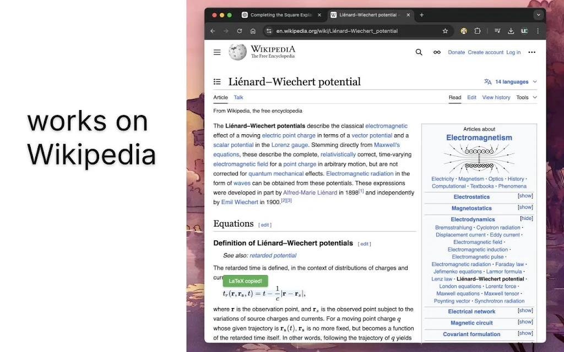Open the Edit tab
Viewport: 564px width, 352px height.
471,97
